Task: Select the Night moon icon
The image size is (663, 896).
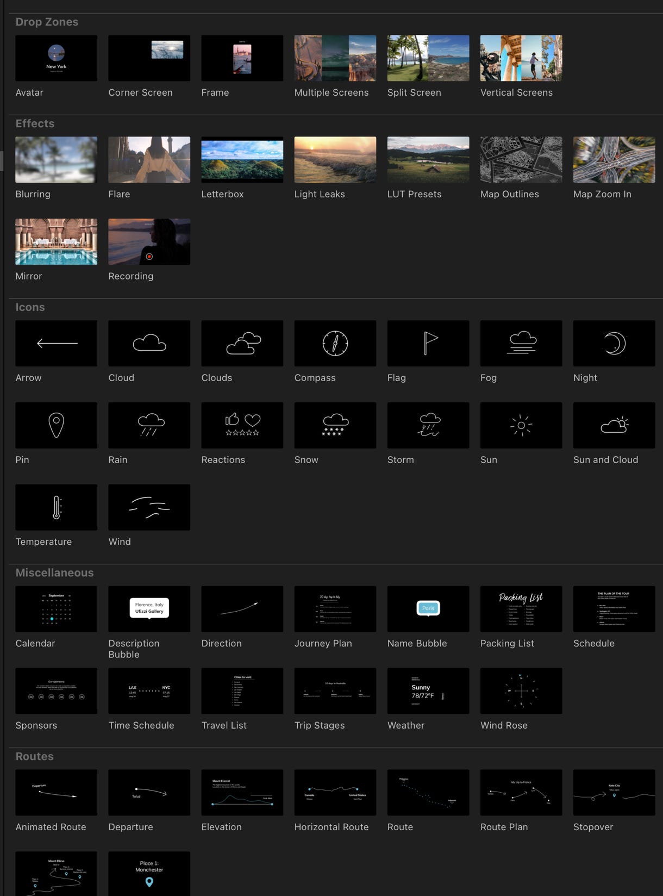Action: coord(614,343)
